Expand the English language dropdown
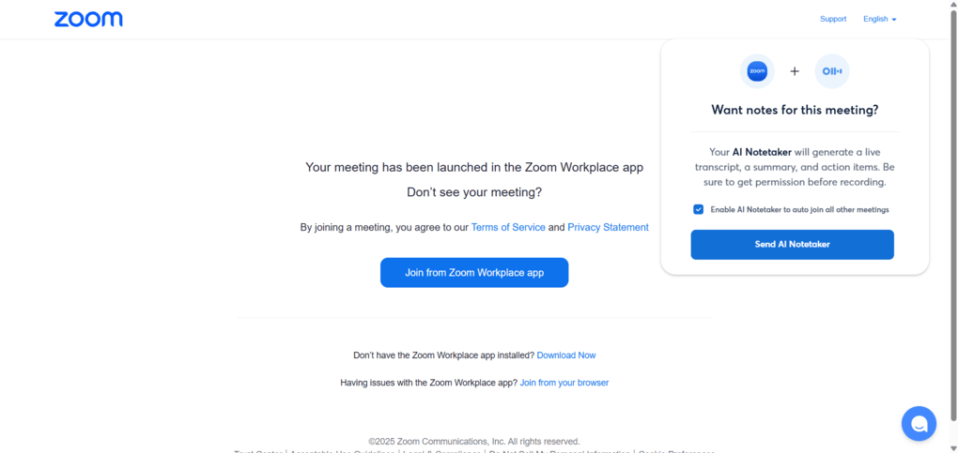This screenshot has width=958, height=453. pyautogui.click(x=880, y=19)
